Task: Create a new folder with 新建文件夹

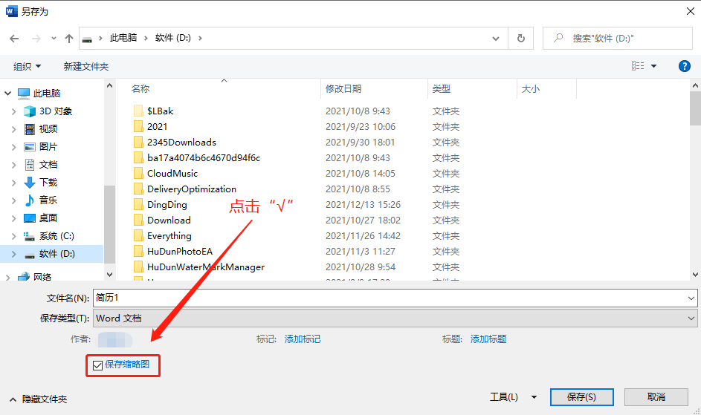Action: click(85, 67)
